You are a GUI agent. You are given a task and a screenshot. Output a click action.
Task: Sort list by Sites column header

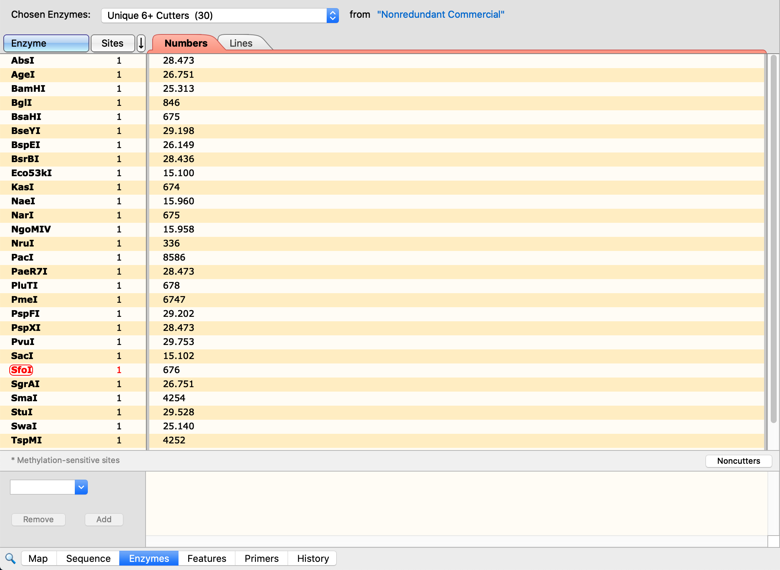[113, 43]
